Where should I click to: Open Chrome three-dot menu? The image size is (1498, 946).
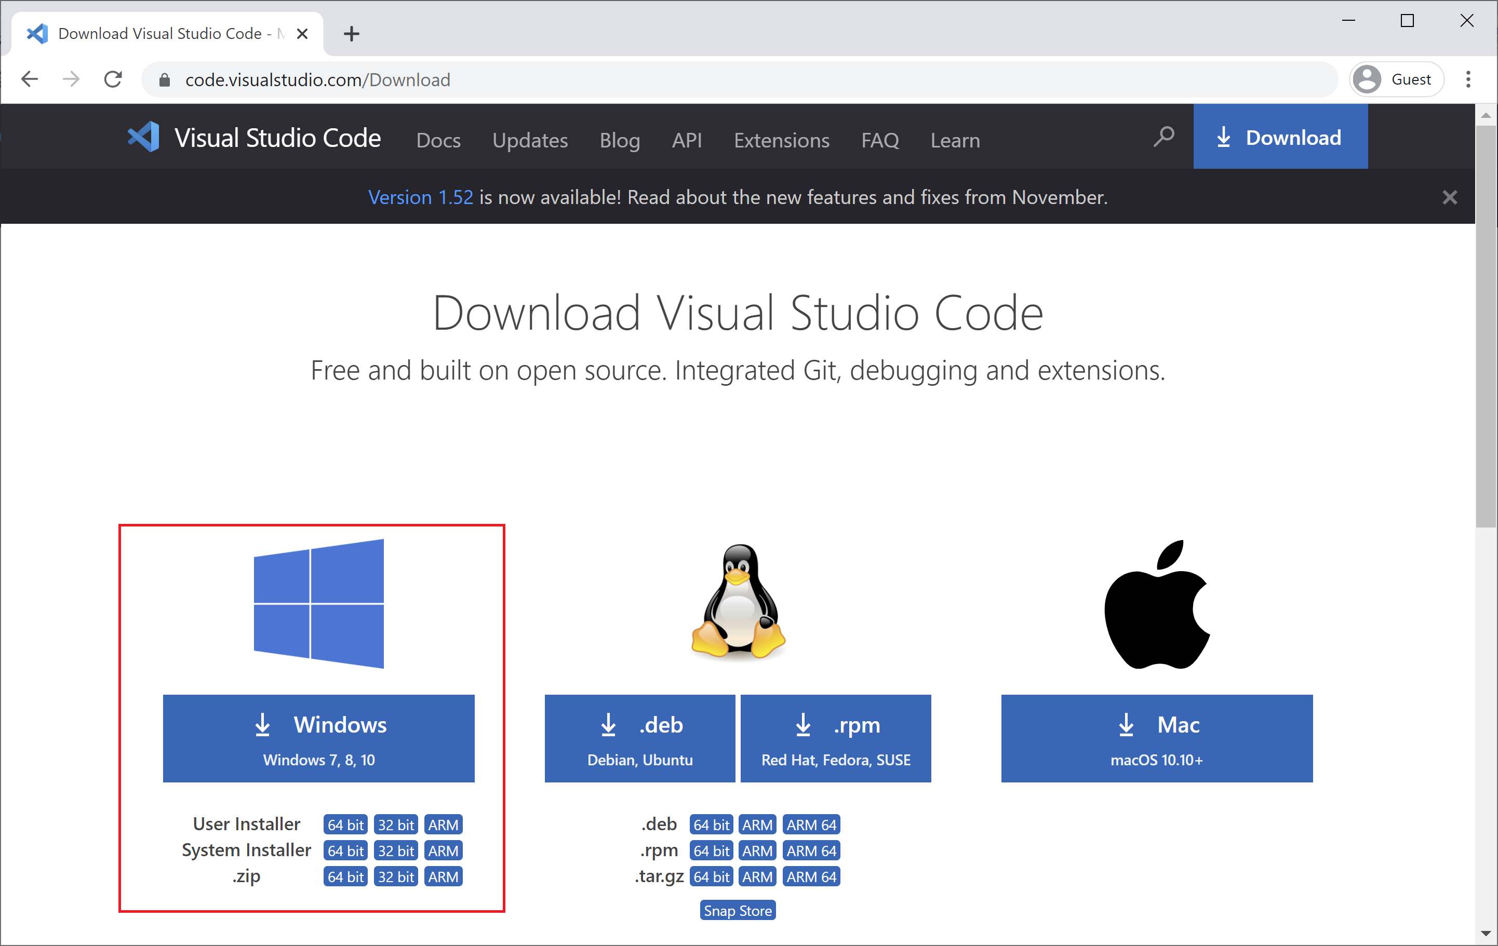pyautogui.click(x=1468, y=79)
